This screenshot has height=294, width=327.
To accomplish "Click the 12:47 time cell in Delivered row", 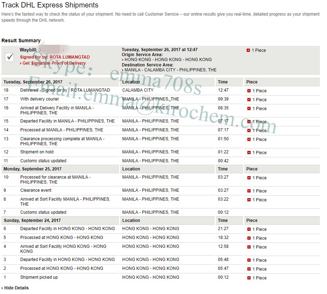I will coord(223,90).
